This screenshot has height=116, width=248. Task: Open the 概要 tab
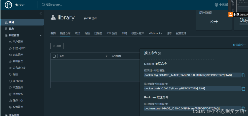click(53, 33)
